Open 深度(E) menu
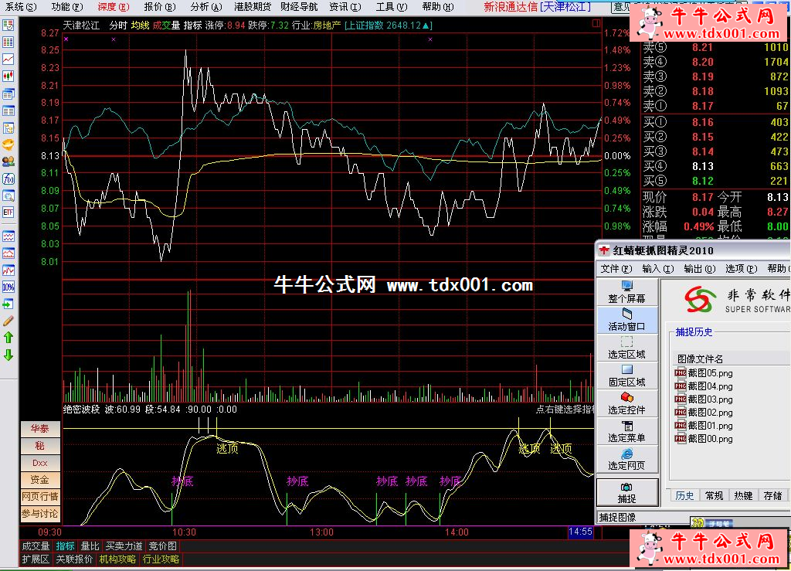Screen dimensions: 791x571 113,7
